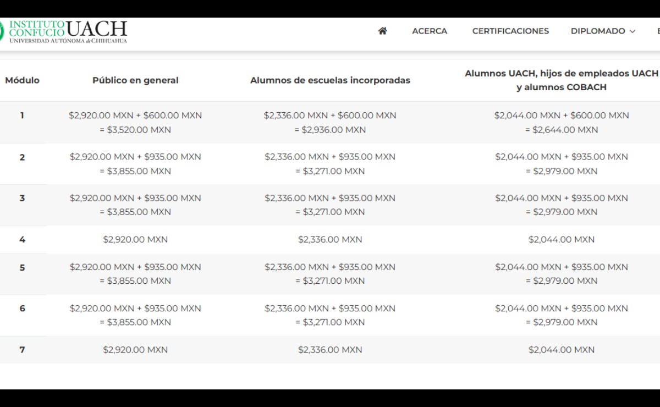Click the $3,271.00 MXN price in Módulo 5
Screen dimensions: 660x407
pyautogui.click(x=331, y=280)
